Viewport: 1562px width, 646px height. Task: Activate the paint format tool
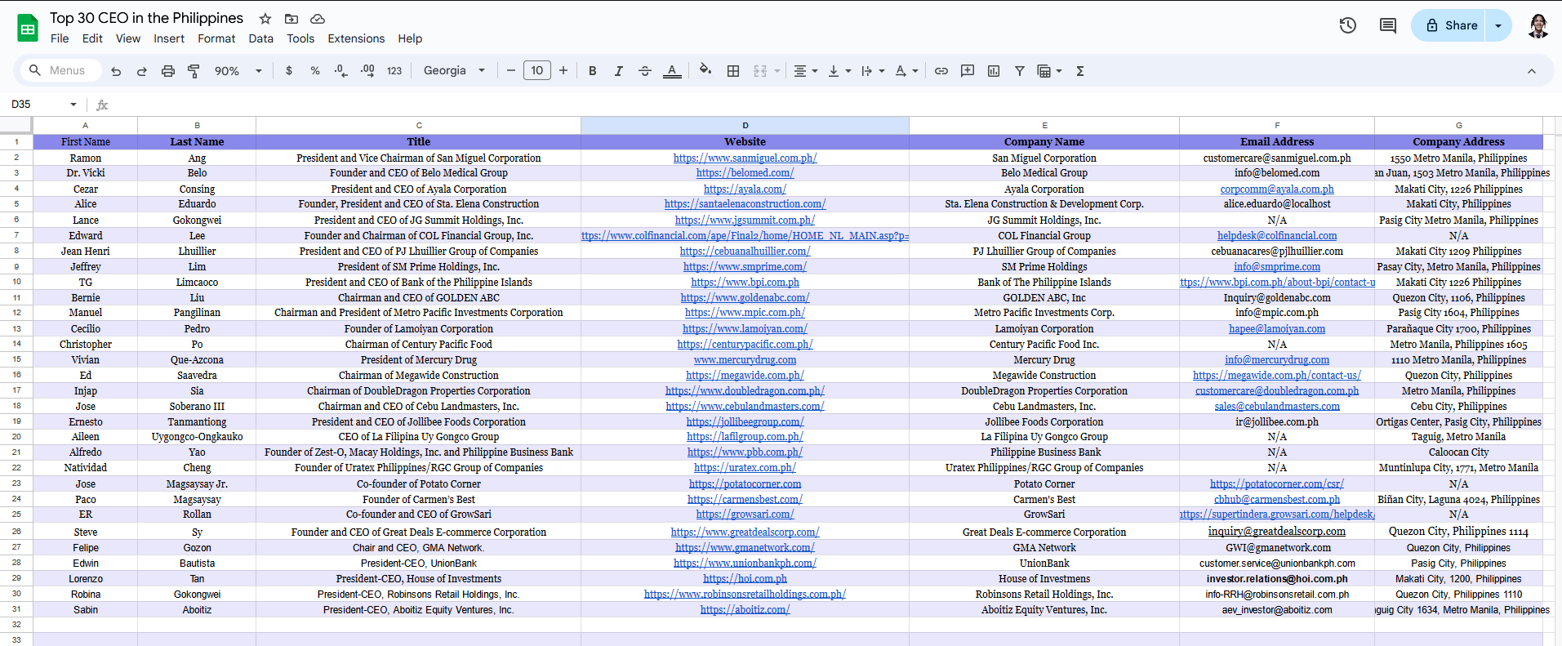pyautogui.click(x=194, y=71)
